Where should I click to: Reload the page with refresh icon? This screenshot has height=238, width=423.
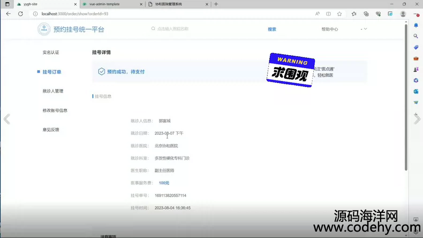(x=20, y=14)
